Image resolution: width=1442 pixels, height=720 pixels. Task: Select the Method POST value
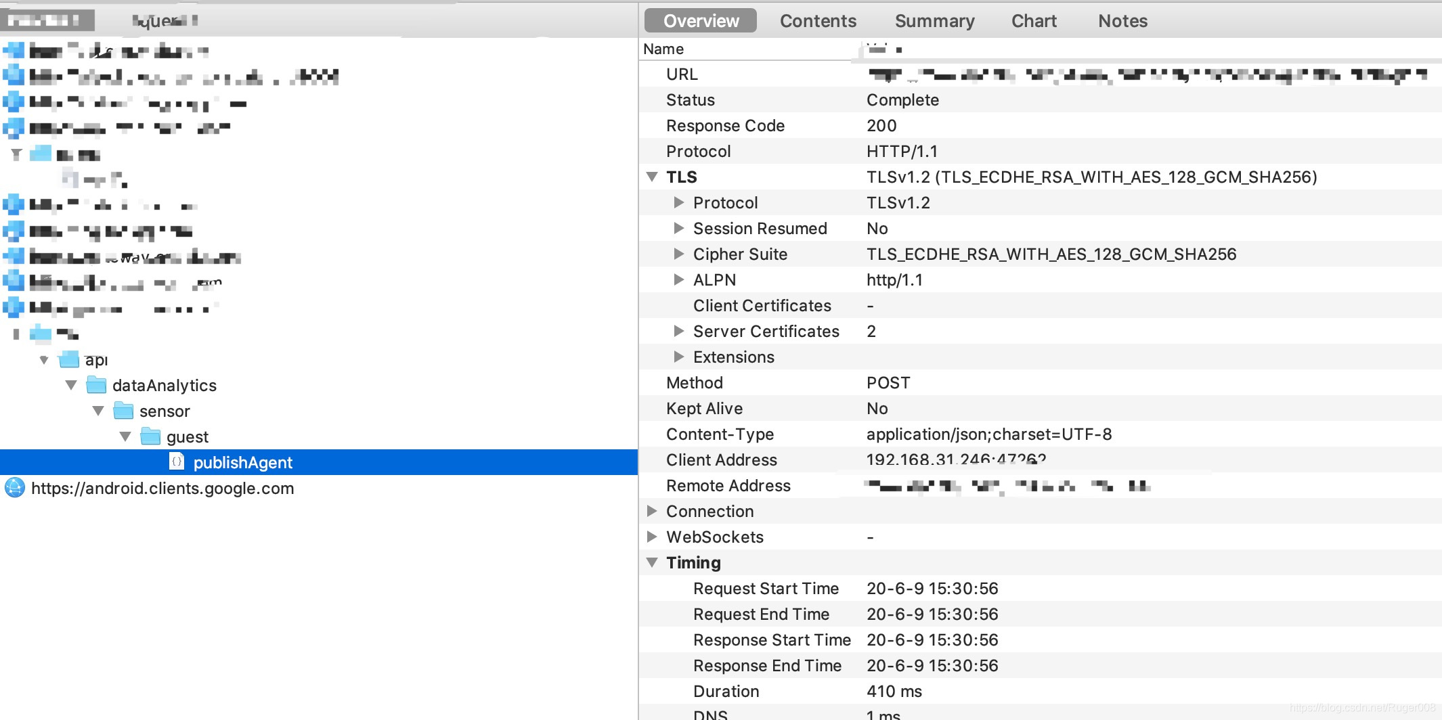tap(888, 383)
